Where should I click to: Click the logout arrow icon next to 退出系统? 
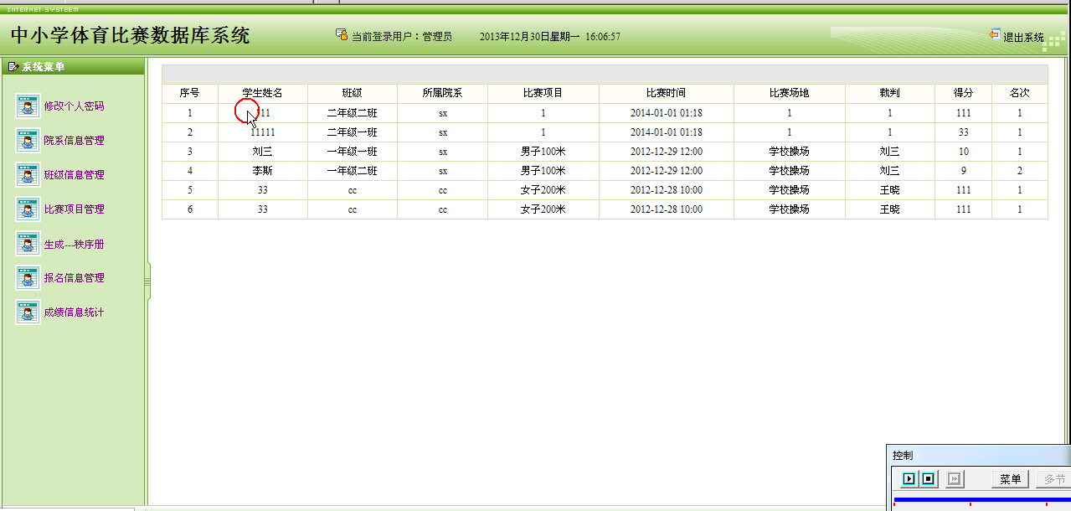coord(994,35)
